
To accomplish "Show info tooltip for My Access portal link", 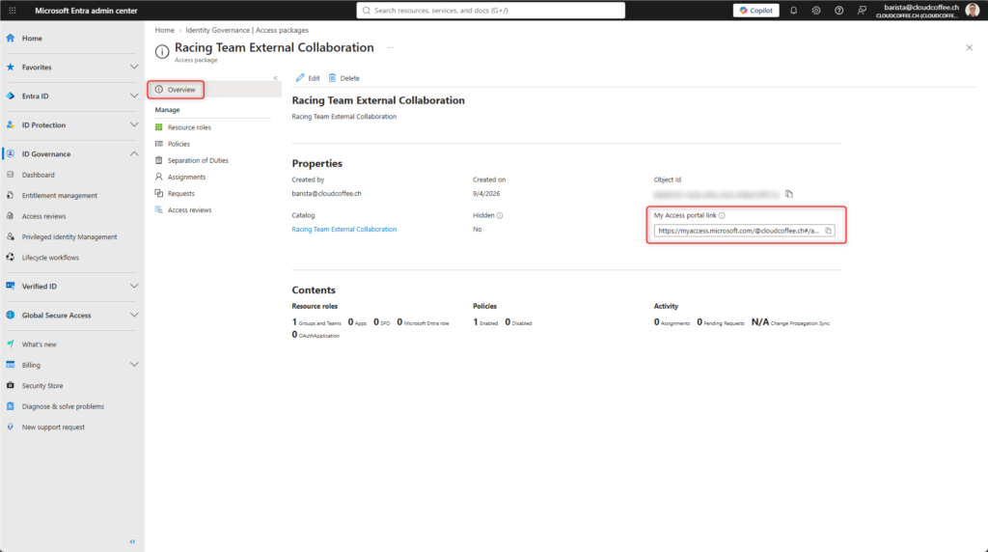I will coord(722,215).
